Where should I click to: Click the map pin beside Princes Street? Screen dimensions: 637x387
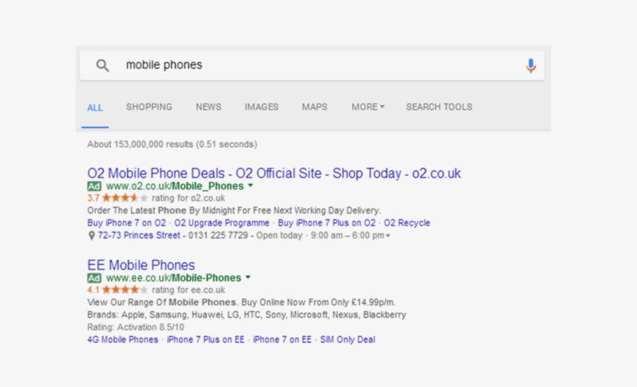point(91,236)
